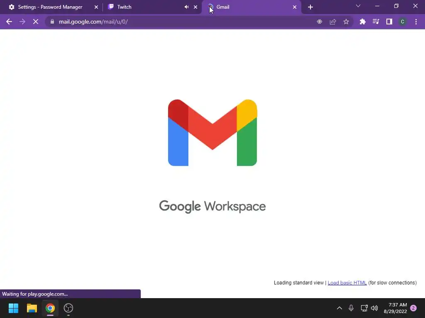Close the Settings - Password Manager tab
Screen dimensions: 425x318
coord(96,7)
